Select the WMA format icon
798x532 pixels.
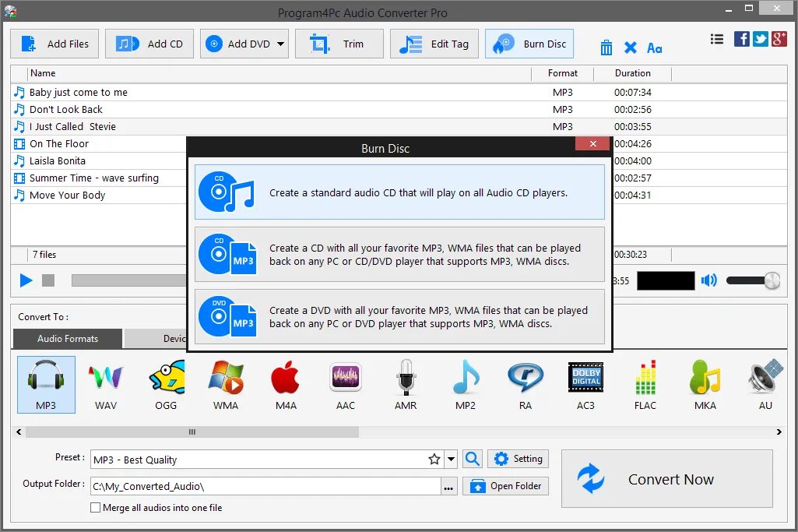(226, 384)
